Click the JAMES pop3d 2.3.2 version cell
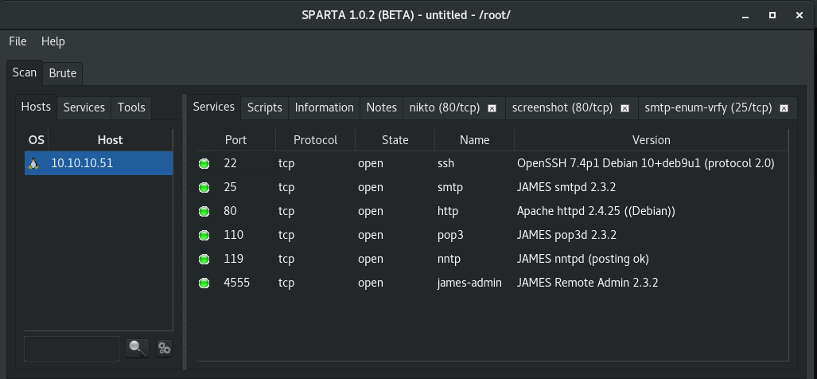The width and height of the screenshot is (817, 379). [x=652, y=236]
